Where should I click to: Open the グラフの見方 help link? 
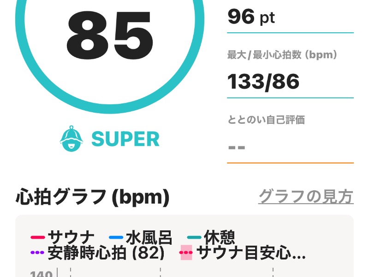click(x=306, y=197)
